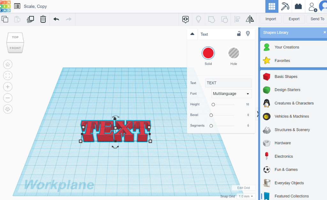Collapse the Text shape inspector panel

(192, 34)
